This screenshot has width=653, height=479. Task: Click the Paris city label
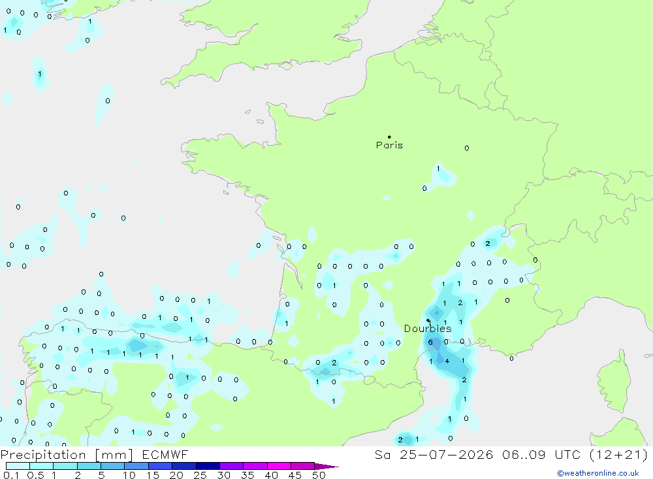tap(389, 145)
